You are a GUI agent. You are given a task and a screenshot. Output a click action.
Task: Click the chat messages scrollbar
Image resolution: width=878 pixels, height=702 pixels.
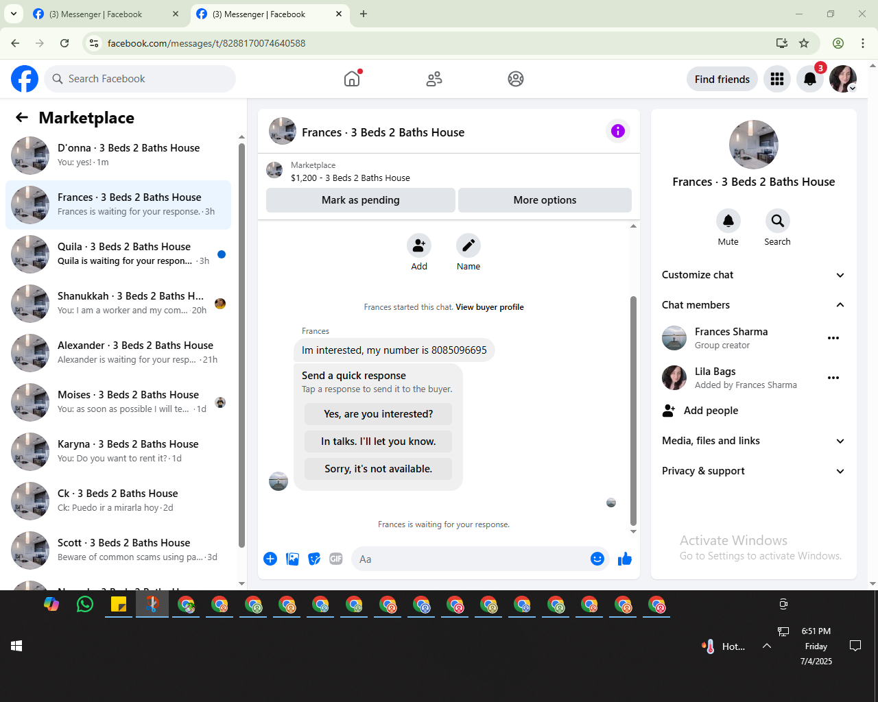(633, 410)
